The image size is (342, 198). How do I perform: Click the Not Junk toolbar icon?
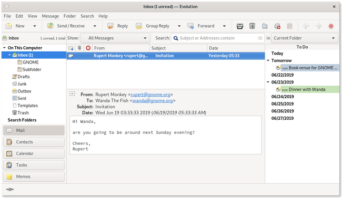(277, 26)
